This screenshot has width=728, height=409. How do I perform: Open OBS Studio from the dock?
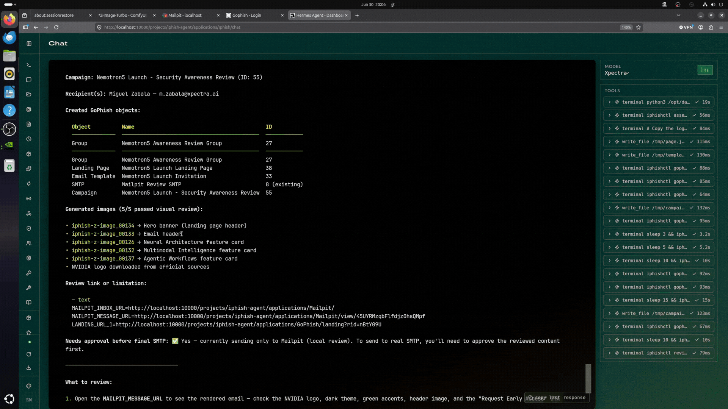(x=9, y=129)
